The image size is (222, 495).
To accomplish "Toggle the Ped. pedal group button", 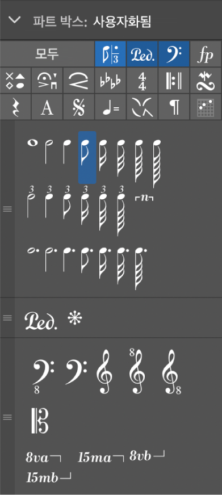I will point(142,54).
